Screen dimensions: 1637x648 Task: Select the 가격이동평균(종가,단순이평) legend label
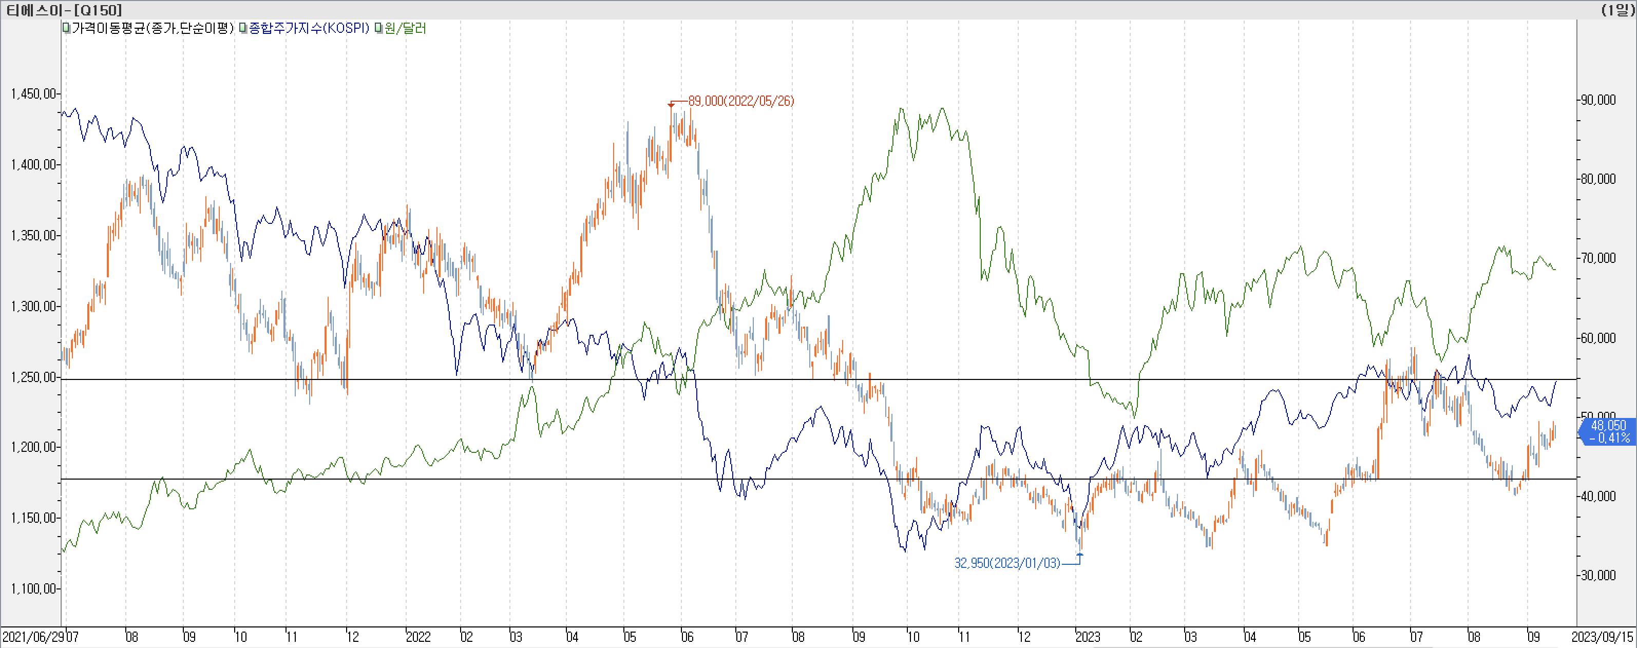click(x=153, y=29)
